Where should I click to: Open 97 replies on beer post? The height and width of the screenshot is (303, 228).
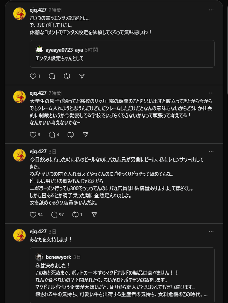coord(55,215)
